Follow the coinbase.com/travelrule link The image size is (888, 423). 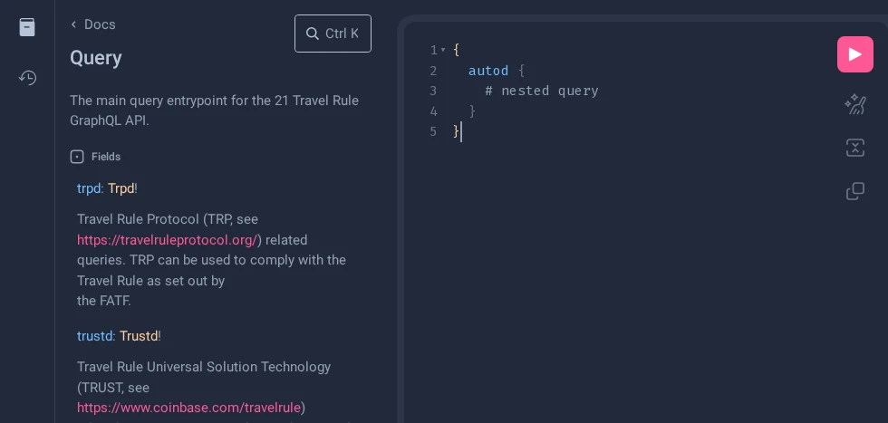pyautogui.click(x=189, y=407)
